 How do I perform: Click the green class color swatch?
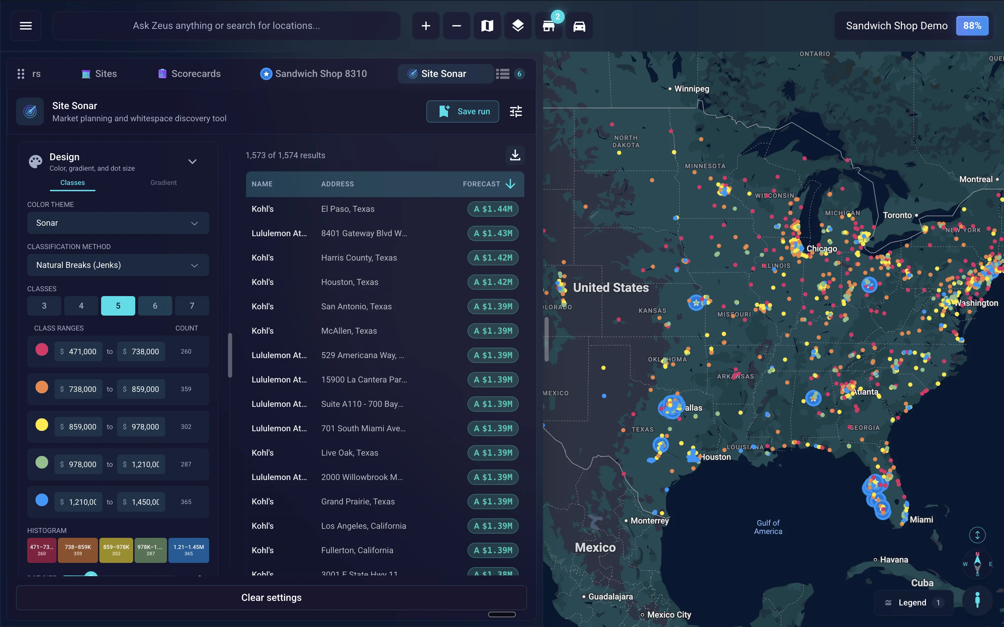pyautogui.click(x=41, y=462)
